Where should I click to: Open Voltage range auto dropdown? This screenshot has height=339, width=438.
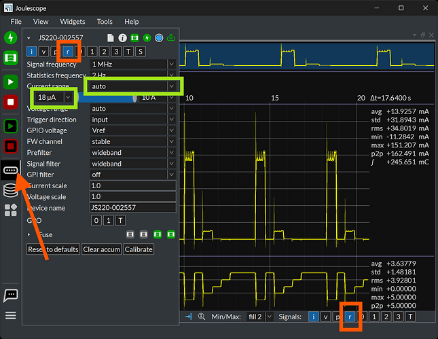(132, 109)
